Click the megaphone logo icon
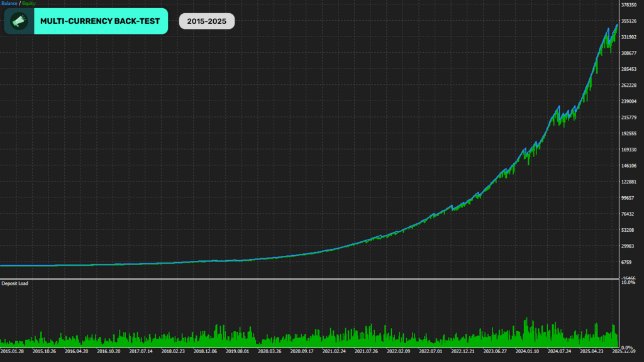The width and height of the screenshot is (644, 362). pos(19,21)
